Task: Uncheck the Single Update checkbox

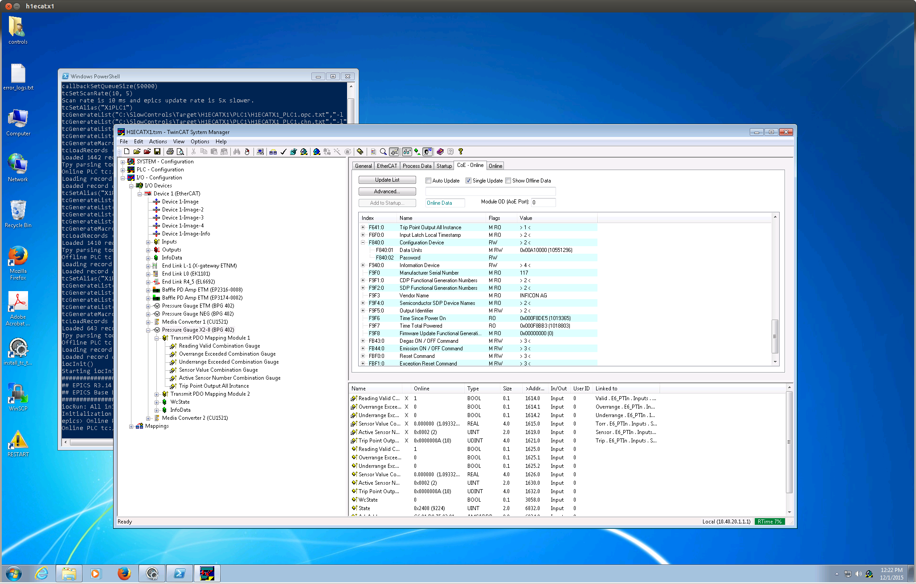Action: click(x=468, y=181)
